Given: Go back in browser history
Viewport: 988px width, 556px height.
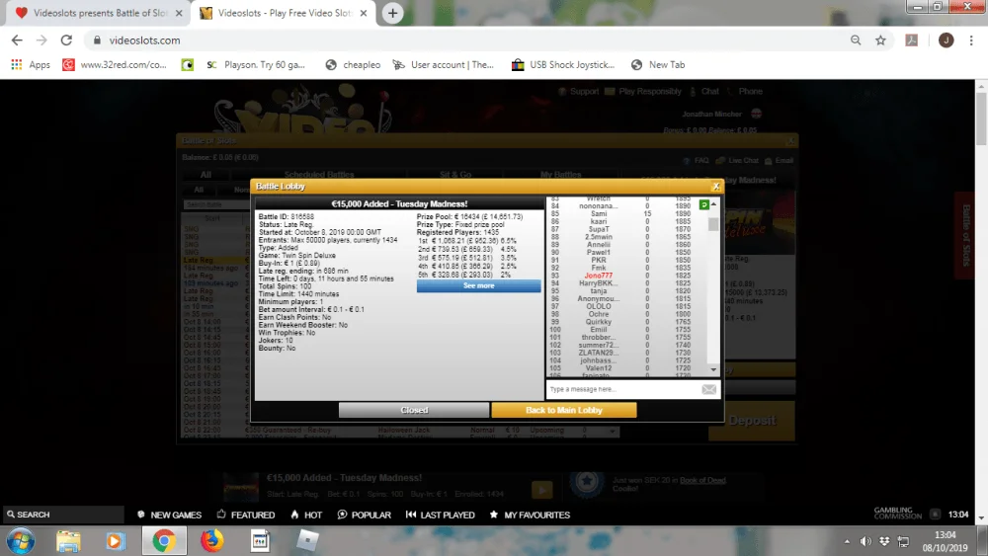Looking at the screenshot, I should click(x=17, y=40).
